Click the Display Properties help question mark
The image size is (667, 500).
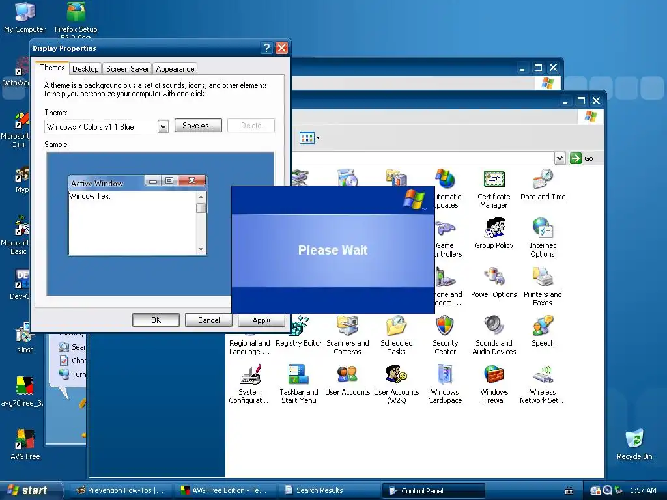click(266, 48)
